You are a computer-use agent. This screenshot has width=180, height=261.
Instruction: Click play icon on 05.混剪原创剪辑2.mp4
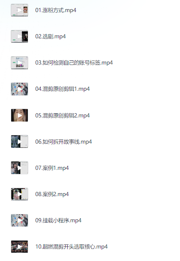point(19,115)
